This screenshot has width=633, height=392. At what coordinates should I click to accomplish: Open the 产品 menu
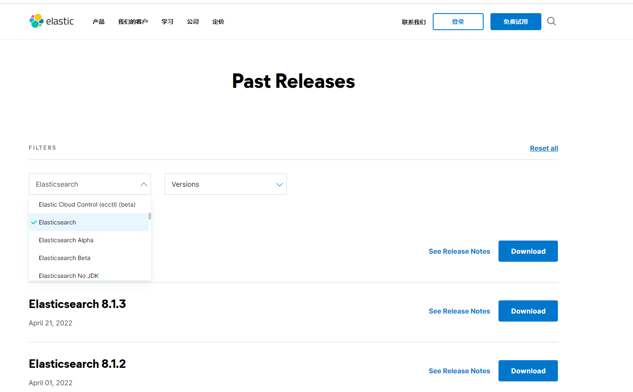coord(98,22)
